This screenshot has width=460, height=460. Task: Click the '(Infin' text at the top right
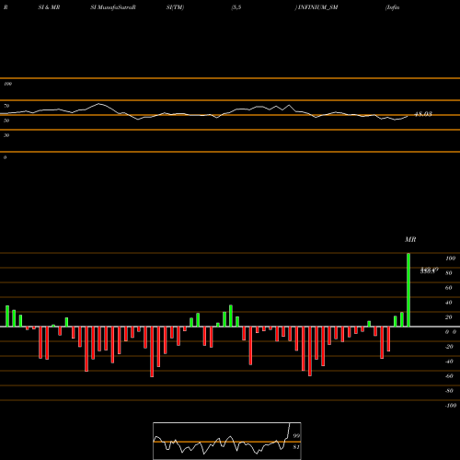pyautogui.click(x=393, y=7)
